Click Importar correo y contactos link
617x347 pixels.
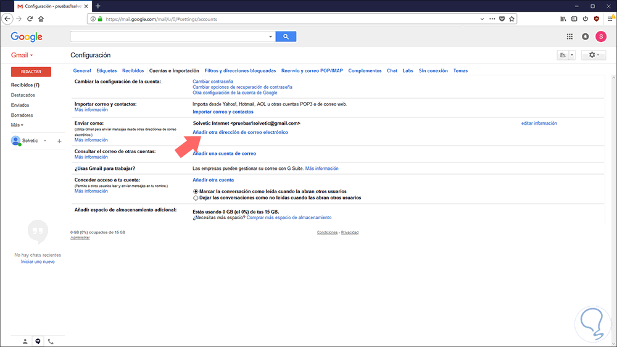coord(223,112)
